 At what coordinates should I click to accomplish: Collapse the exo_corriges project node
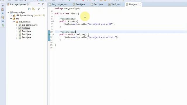click(x=8, y=12)
